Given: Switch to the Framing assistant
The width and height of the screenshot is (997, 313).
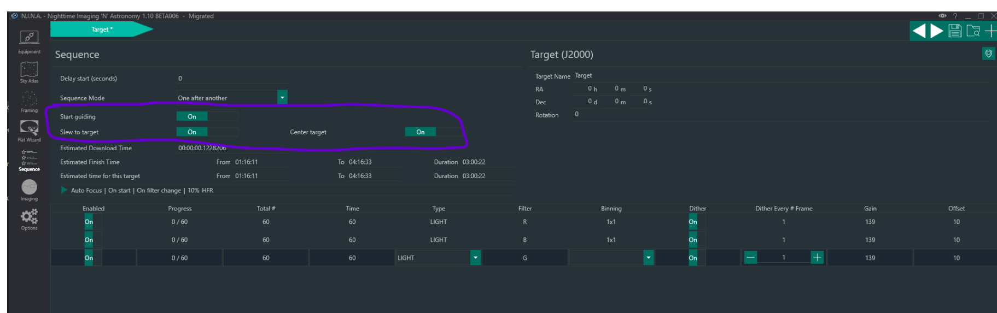Looking at the screenshot, I should point(29,102).
